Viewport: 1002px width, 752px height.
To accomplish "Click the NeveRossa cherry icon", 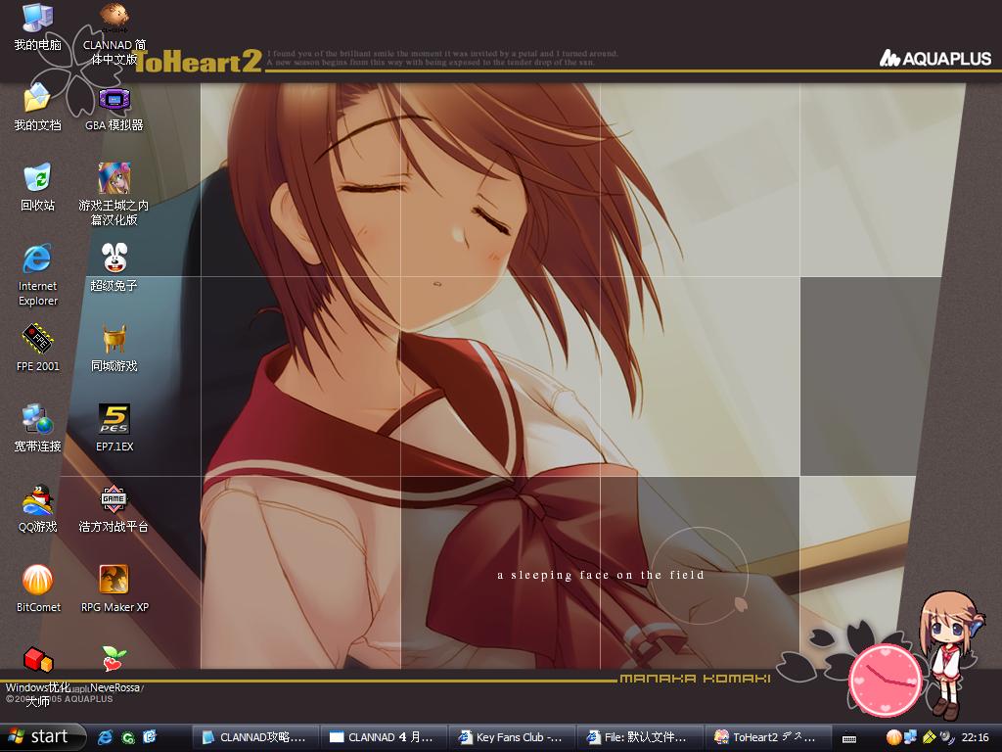I will [x=114, y=670].
